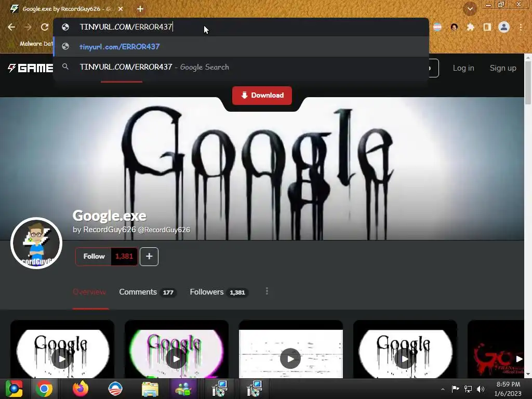Launch Firefox from the taskbar
The height and width of the screenshot is (399, 532).
click(81, 389)
